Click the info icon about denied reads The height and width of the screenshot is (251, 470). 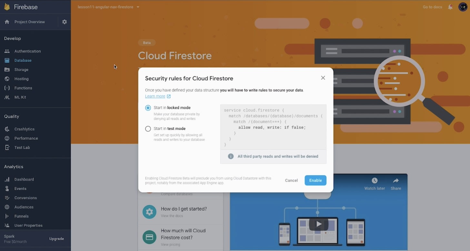pyautogui.click(x=231, y=156)
